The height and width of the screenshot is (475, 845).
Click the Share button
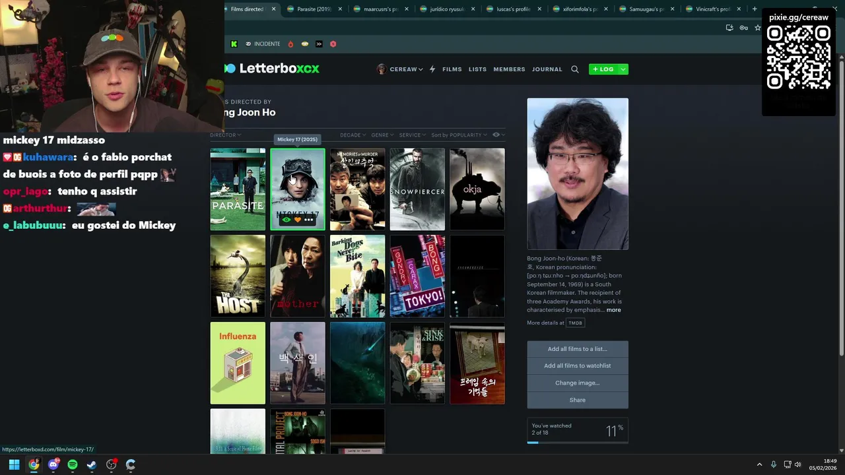[578, 400]
